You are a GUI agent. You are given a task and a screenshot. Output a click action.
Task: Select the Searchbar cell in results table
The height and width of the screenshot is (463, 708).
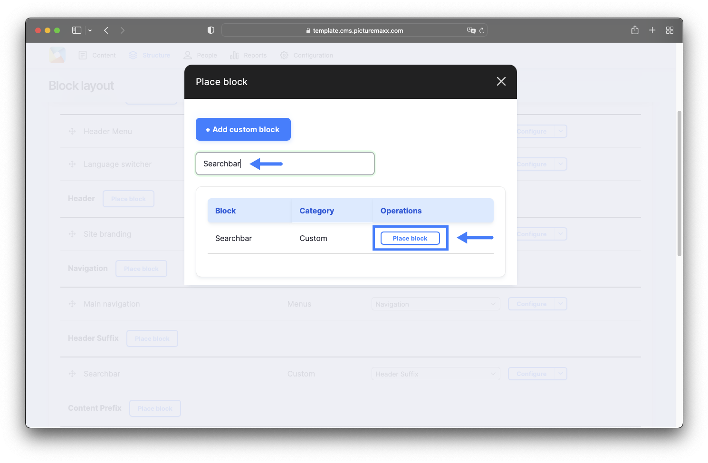coord(233,238)
